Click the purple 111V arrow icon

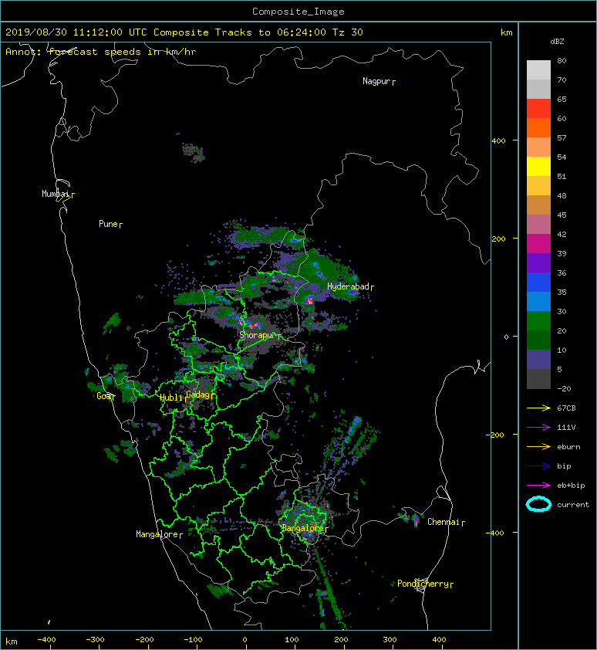538,428
